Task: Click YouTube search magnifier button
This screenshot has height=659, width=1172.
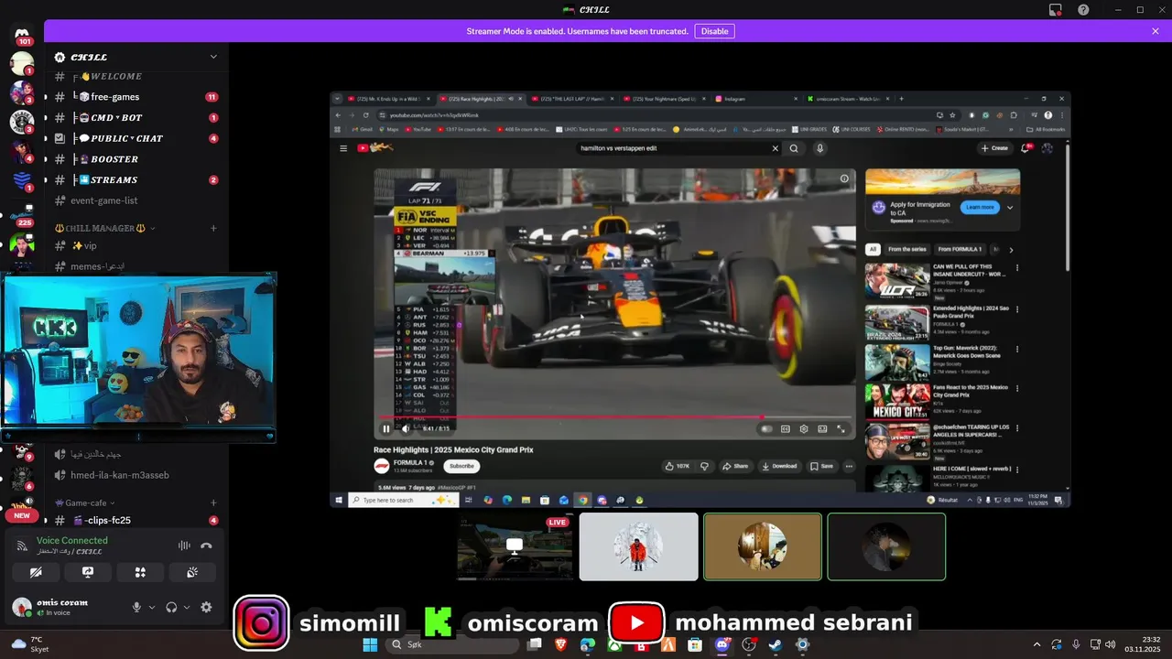Action: (x=794, y=148)
